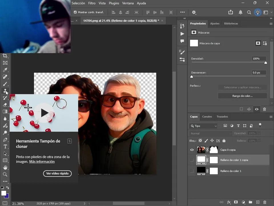
Task: Select the Zoom tool
Action: (5, 174)
